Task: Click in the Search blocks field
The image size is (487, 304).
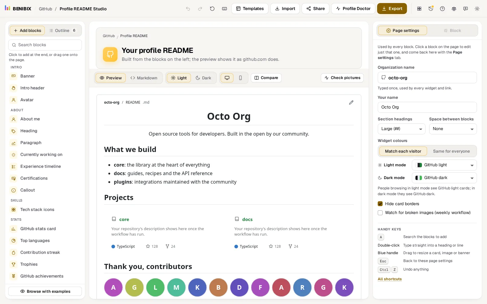Action: pyautogui.click(x=45, y=45)
